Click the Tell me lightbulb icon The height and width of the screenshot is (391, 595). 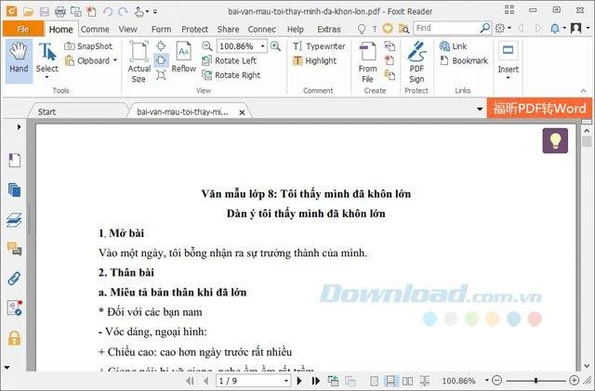tap(362, 29)
